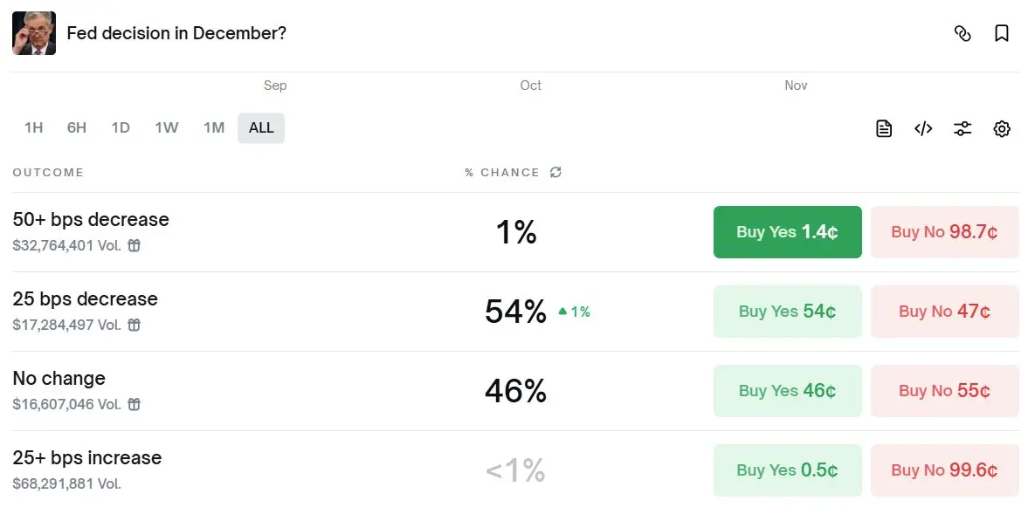Buy No at 47¢ for 25 bps decrease
Screen dimensions: 1028x521
[x=944, y=312]
